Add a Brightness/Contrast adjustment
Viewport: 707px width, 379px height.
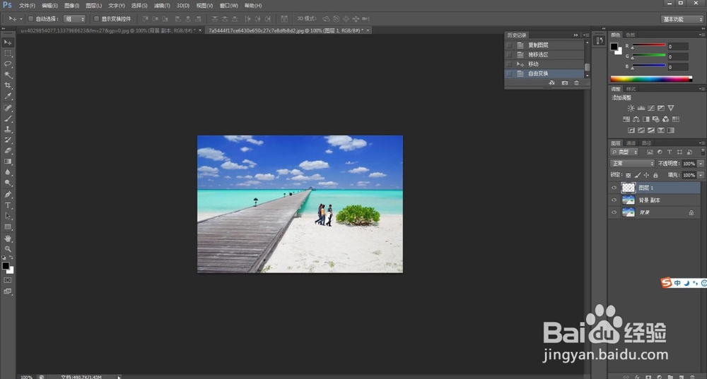631,108
